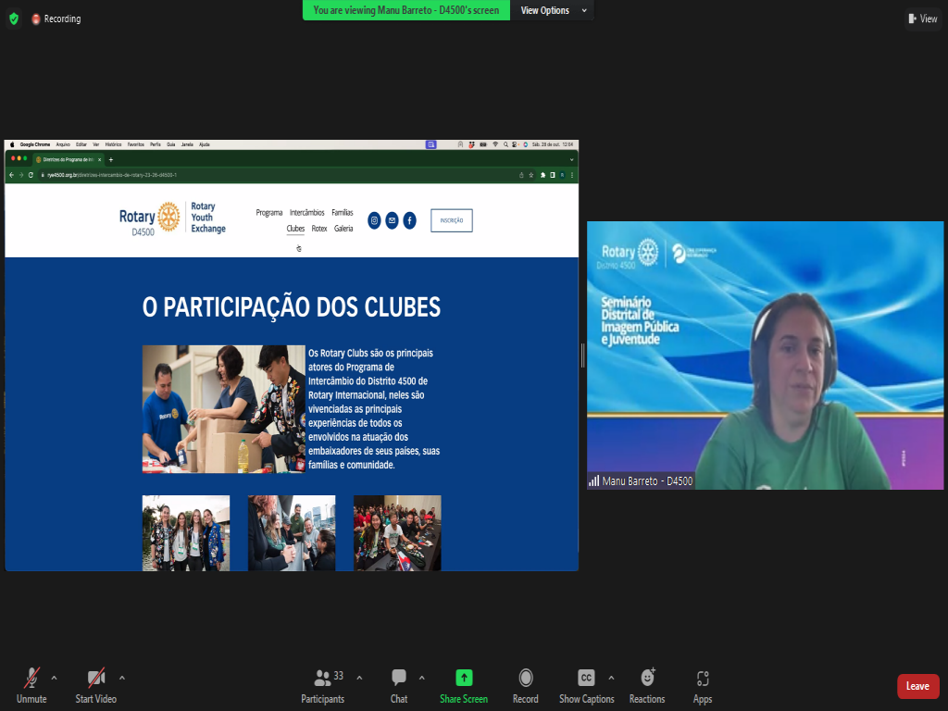Open the View Options dropdown
The width and height of the screenshot is (948, 711).
tap(552, 11)
